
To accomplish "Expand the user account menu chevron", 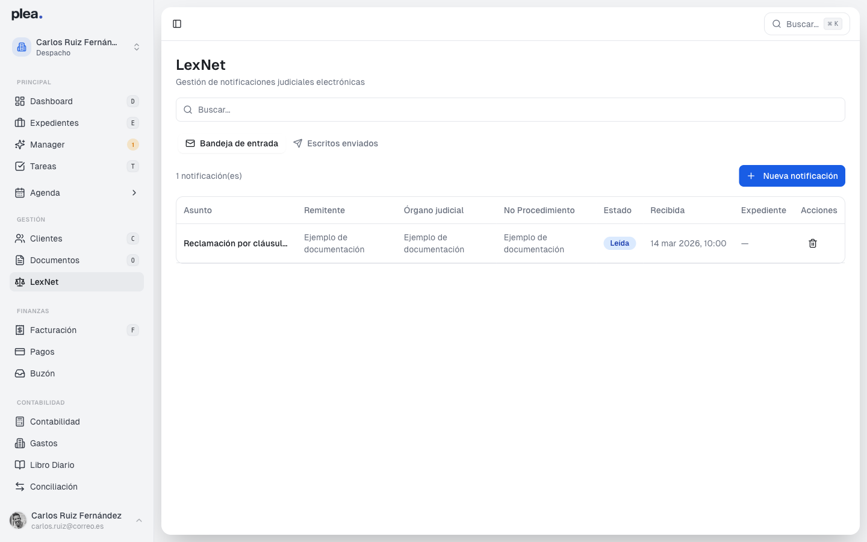I will pos(139,520).
